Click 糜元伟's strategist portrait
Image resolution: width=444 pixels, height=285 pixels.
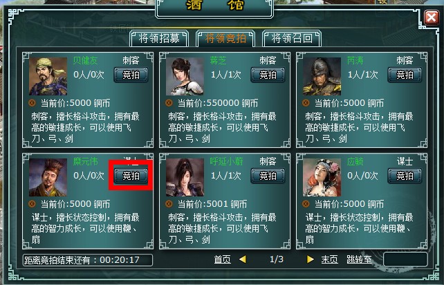pos(48,177)
